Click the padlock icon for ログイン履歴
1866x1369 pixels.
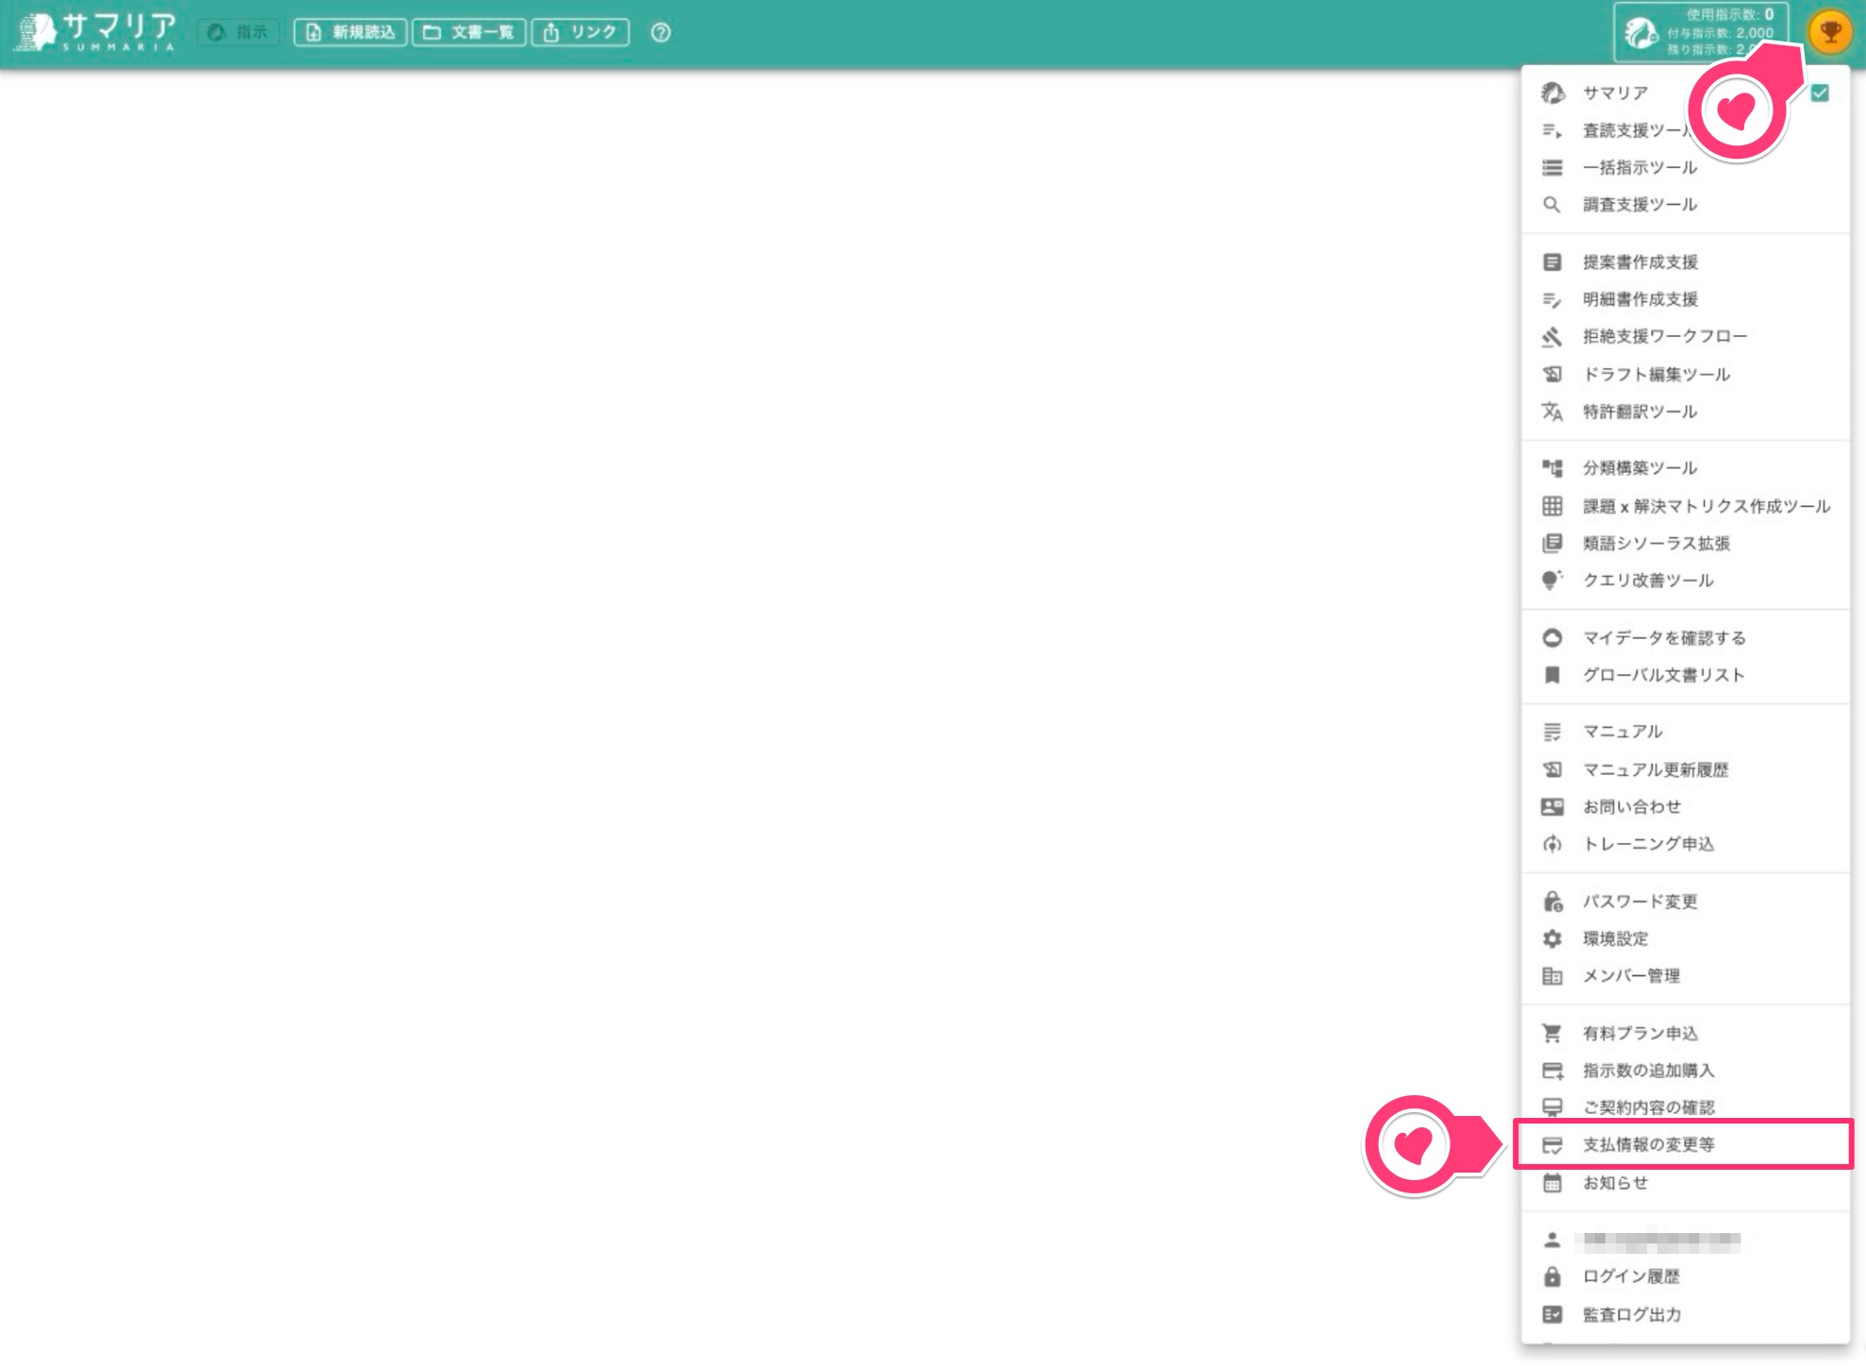pos(1552,1276)
